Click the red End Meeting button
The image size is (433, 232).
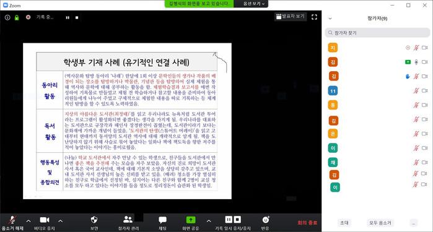point(307,223)
